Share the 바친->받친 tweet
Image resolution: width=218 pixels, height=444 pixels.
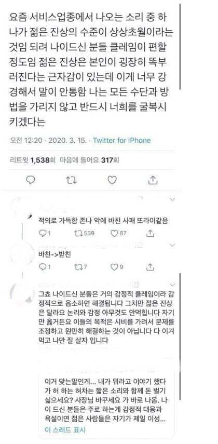pyautogui.click(x=151, y=266)
